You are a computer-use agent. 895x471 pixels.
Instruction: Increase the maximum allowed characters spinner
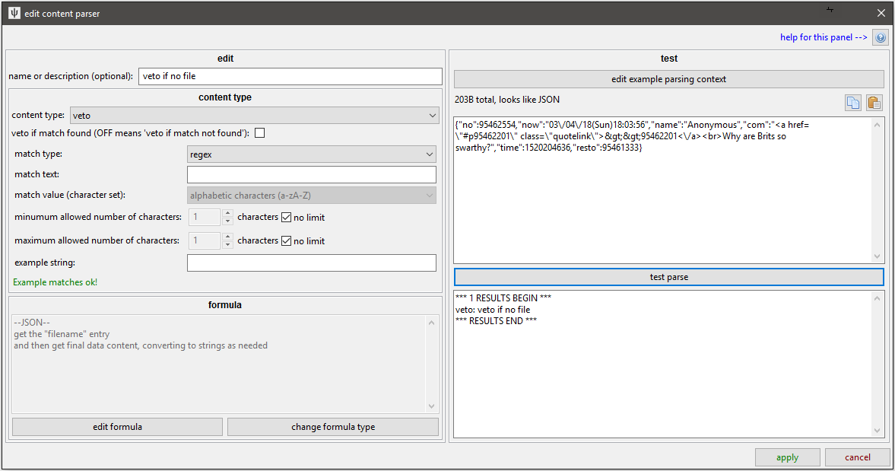click(228, 237)
